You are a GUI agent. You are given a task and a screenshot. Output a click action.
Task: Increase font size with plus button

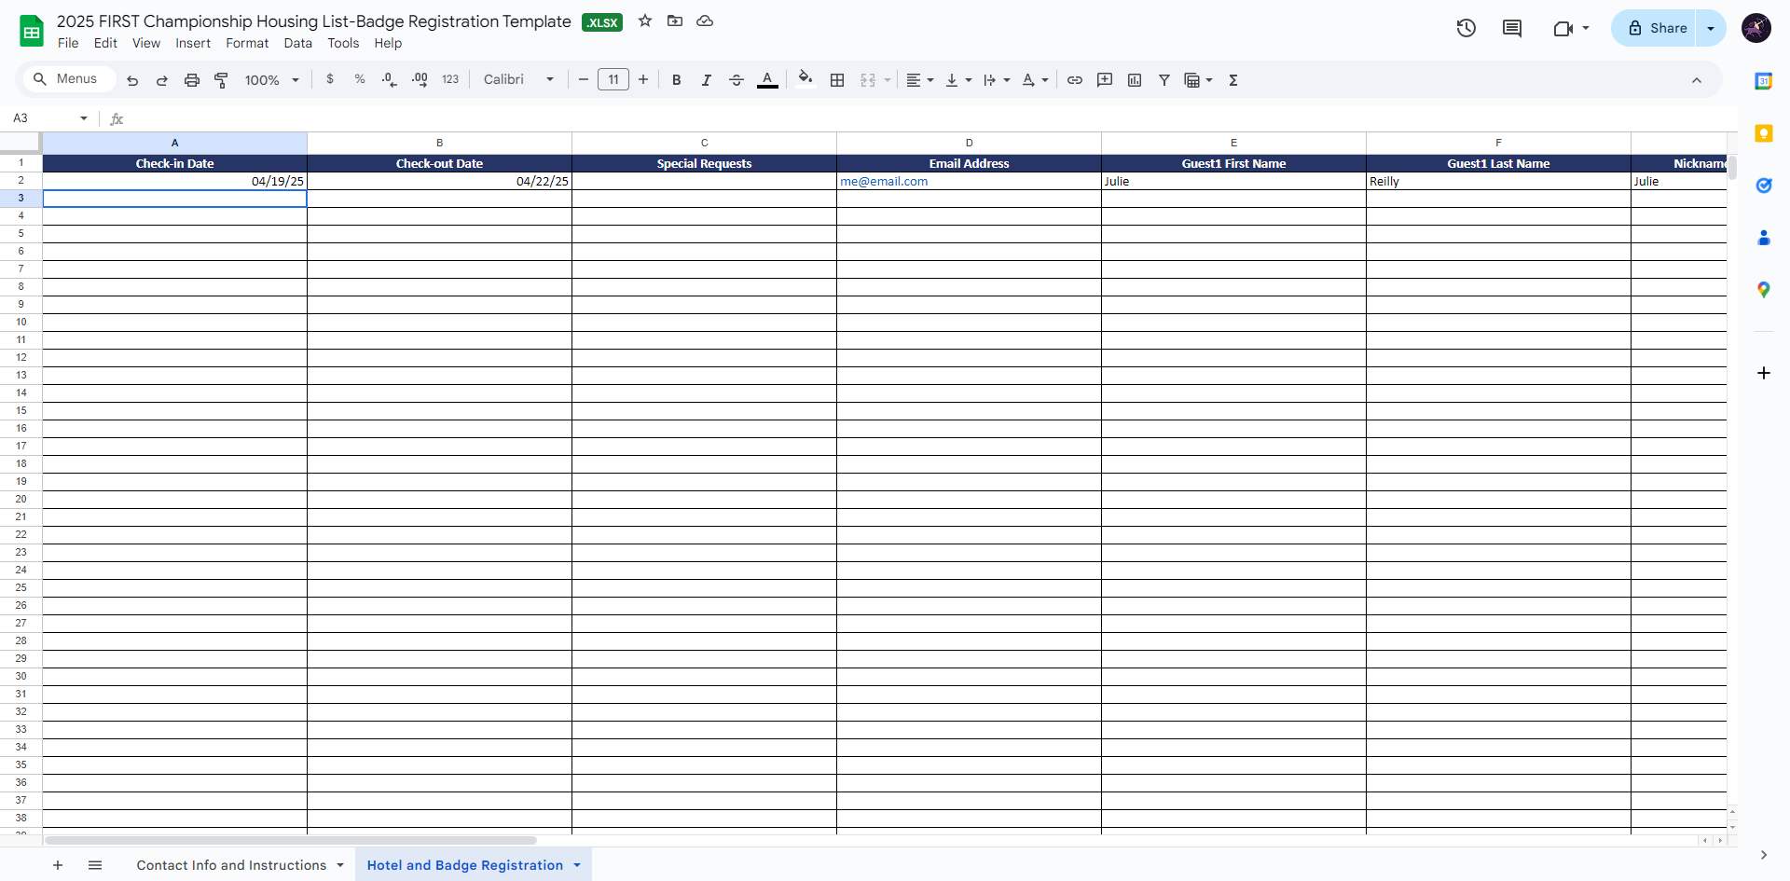643,80
